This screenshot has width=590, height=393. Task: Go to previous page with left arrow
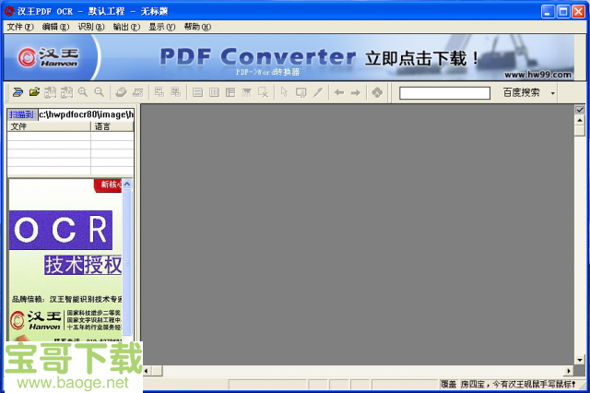click(339, 92)
